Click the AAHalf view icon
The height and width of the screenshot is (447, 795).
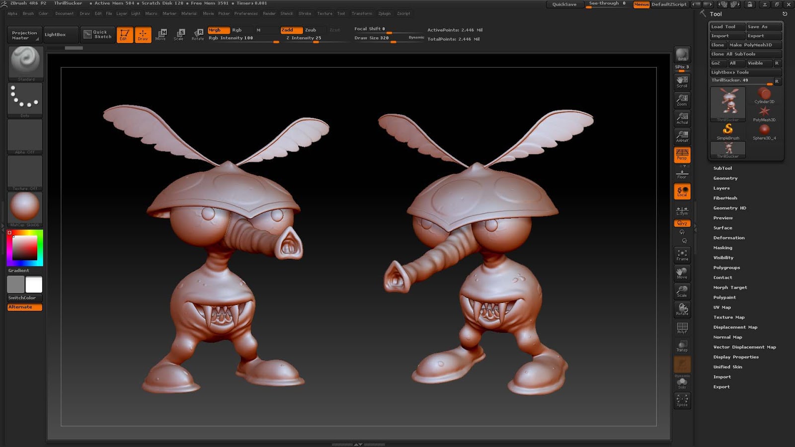pyautogui.click(x=682, y=136)
